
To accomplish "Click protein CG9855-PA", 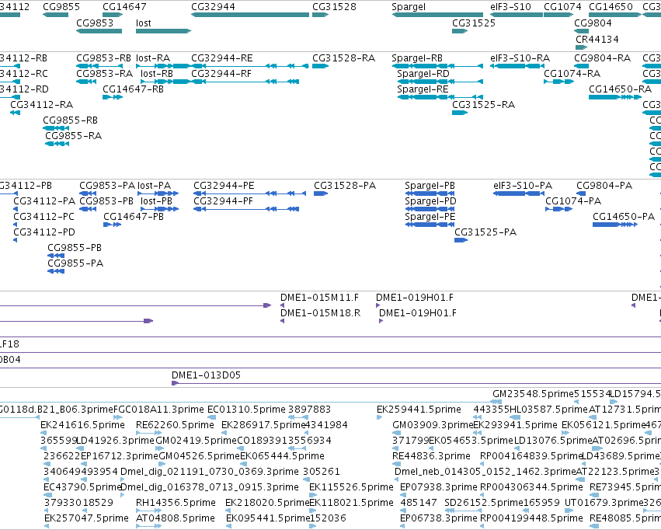I will click(x=75, y=263).
